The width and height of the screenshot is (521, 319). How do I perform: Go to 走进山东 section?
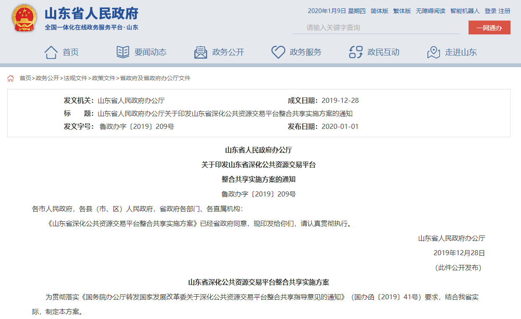coord(461,52)
